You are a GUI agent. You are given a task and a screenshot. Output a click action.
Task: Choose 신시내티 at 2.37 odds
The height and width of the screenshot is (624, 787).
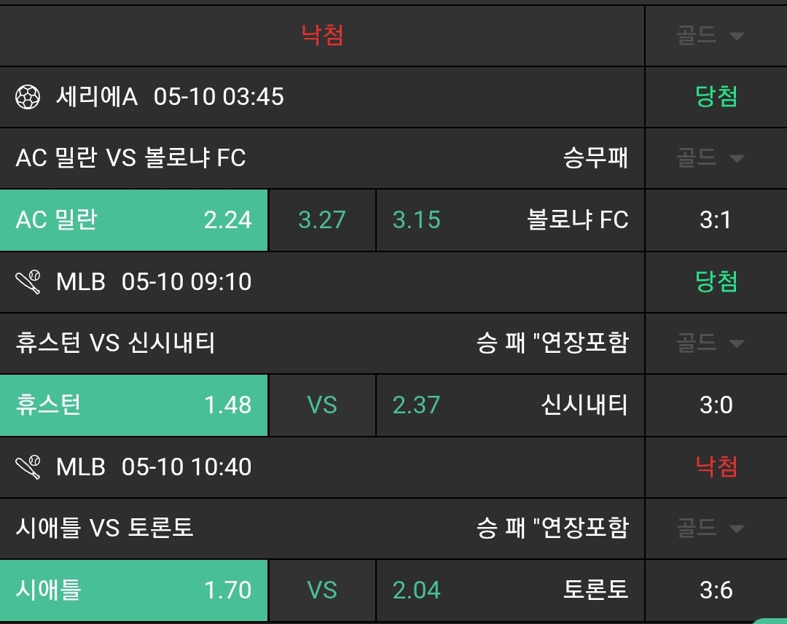point(510,405)
